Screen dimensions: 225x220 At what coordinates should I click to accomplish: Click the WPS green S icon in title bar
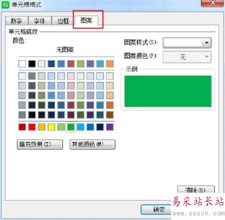pyautogui.click(x=5, y=5)
